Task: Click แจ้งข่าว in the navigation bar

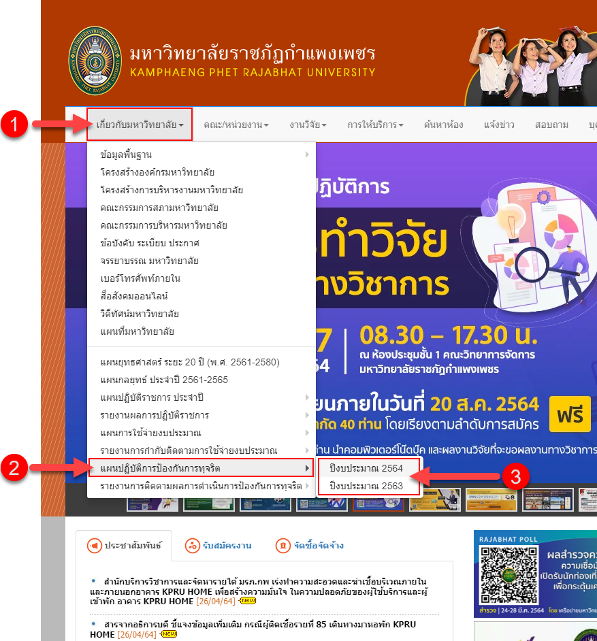Action: click(499, 125)
